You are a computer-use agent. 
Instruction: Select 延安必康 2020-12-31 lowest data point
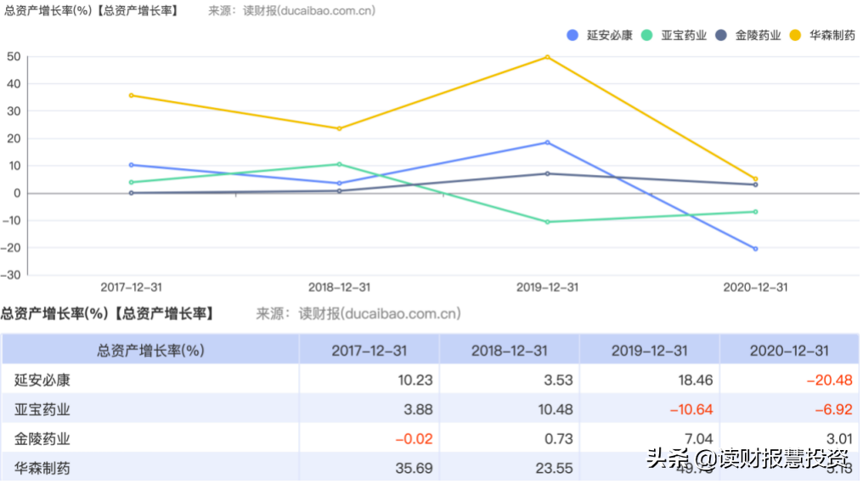pyautogui.click(x=755, y=249)
